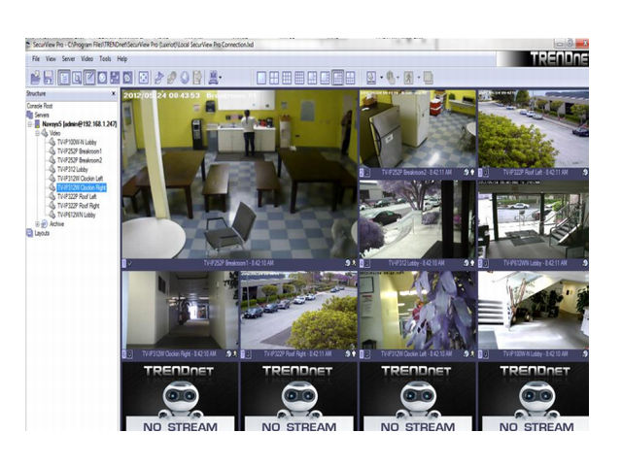Screen dimensions: 622x466
Task: Collapse the Video tree node
Action: (x=37, y=133)
